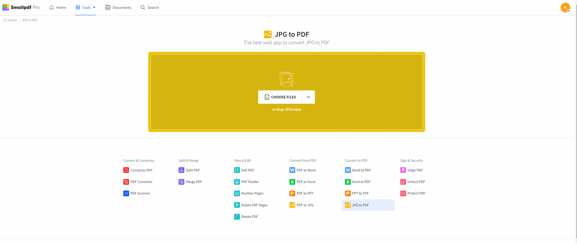Image resolution: width=577 pixels, height=243 pixels.
Task: Open the PDF to Word tool link
Action: [x=302, y=170]
